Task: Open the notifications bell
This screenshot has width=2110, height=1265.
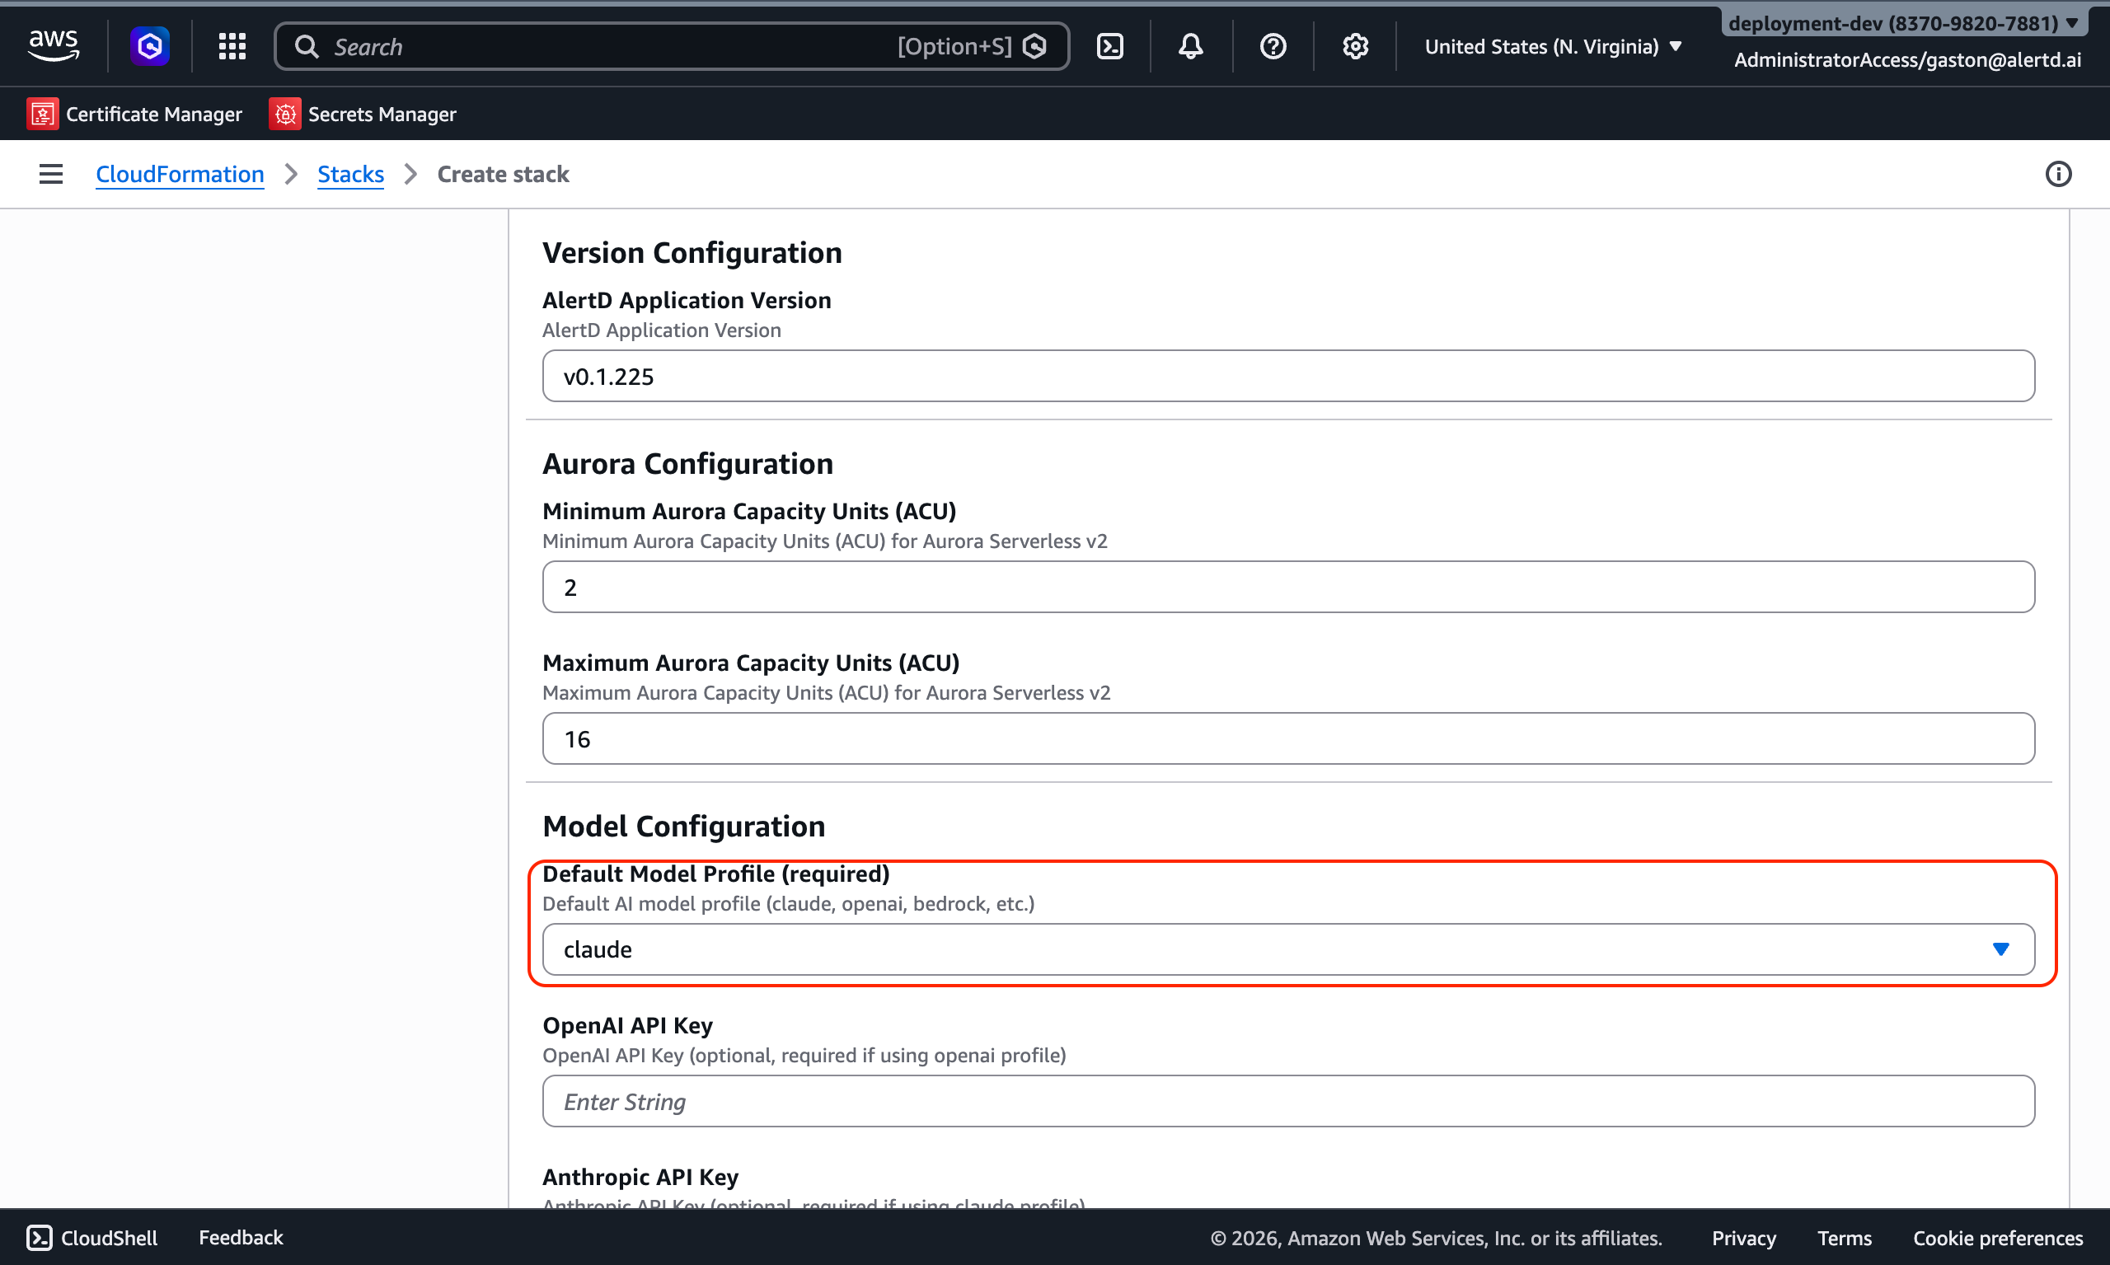Action: point(1191,46)
